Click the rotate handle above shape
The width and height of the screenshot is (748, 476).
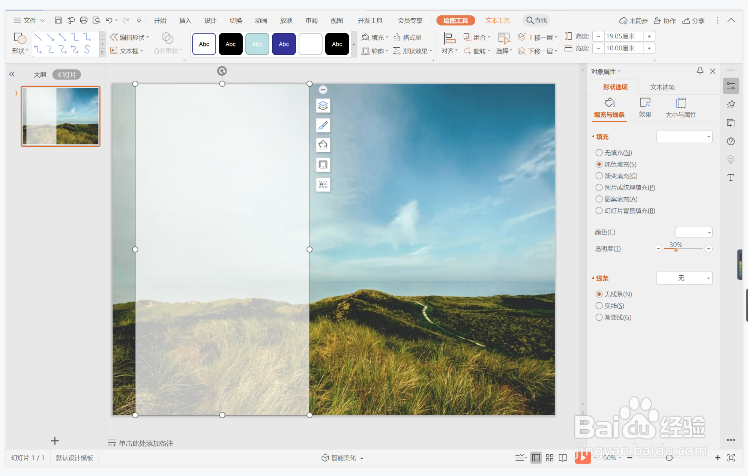222,71
